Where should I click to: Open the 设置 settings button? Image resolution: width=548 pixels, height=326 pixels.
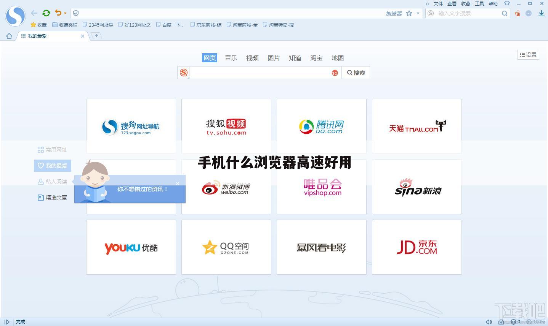click(528, 55)
